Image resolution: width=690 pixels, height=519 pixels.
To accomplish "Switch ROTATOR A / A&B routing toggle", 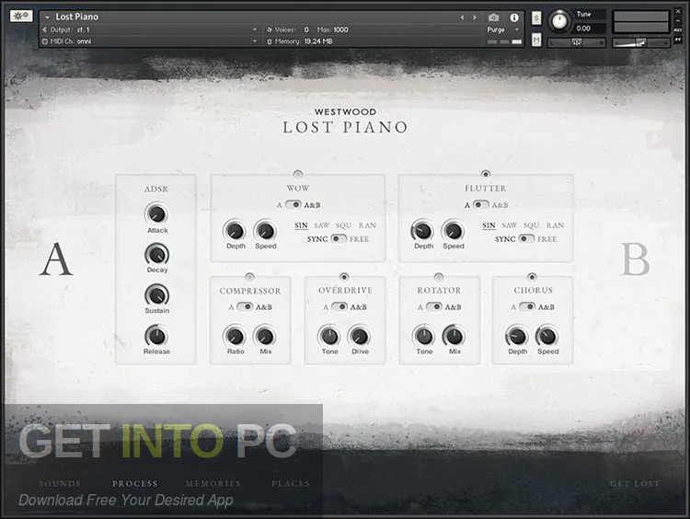I will point(434,306).
